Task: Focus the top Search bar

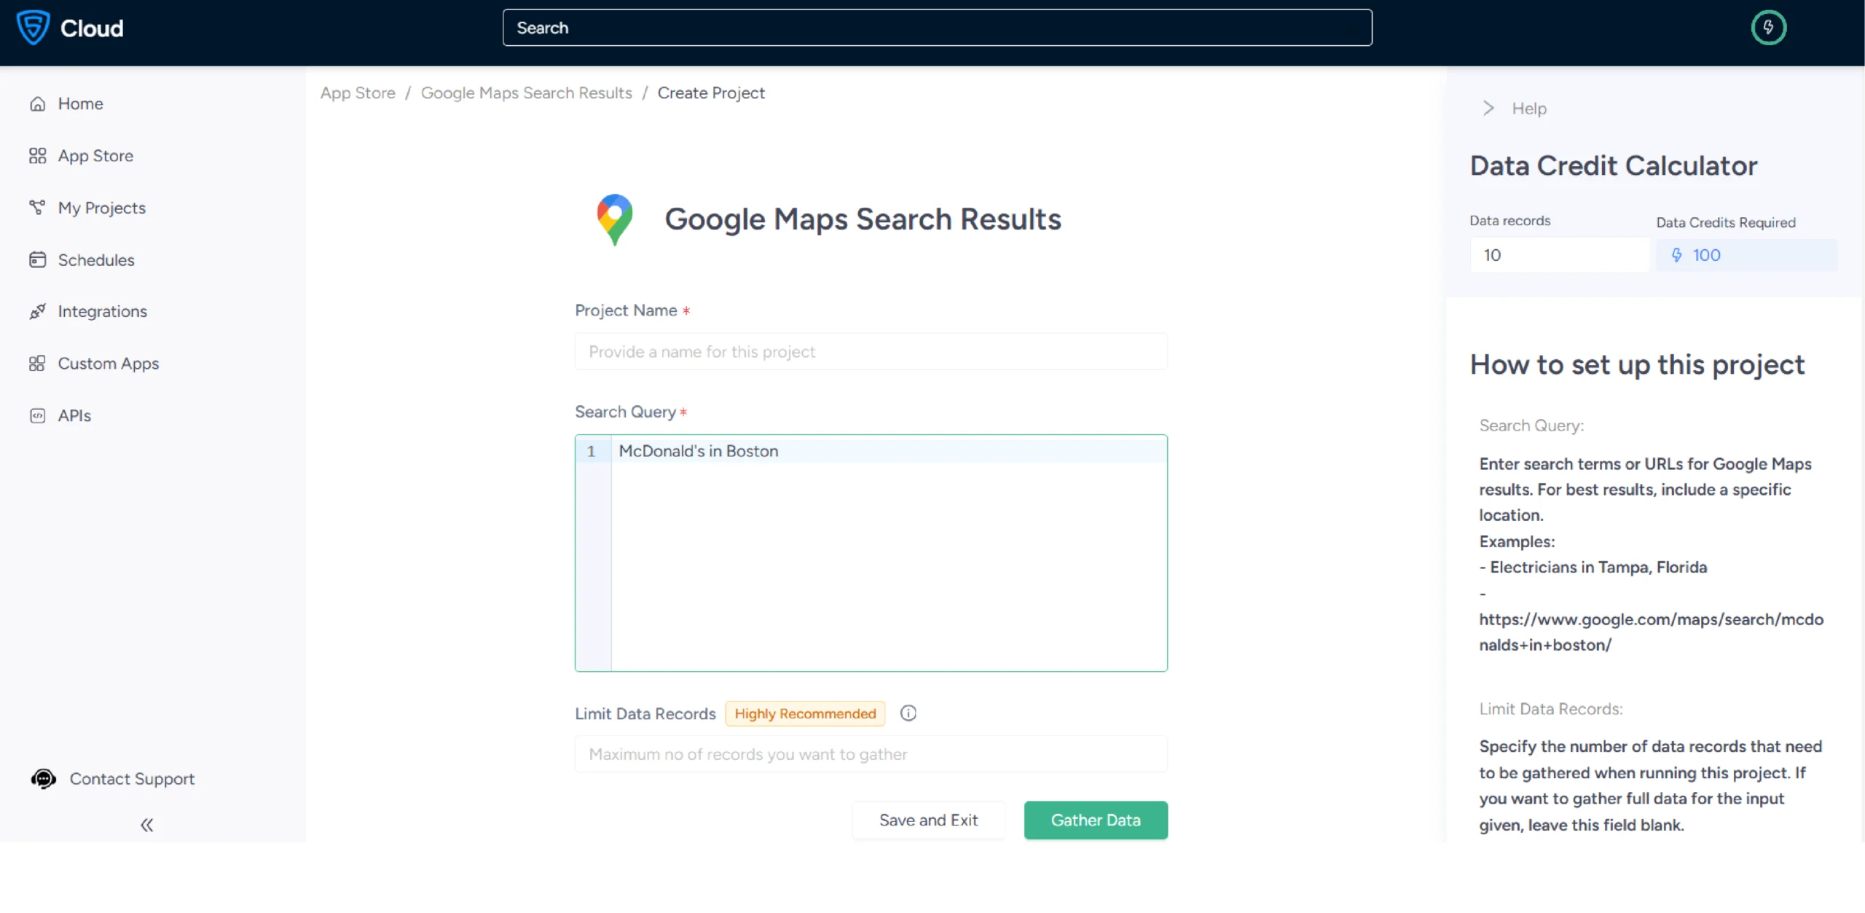Action: coord(938,28)
